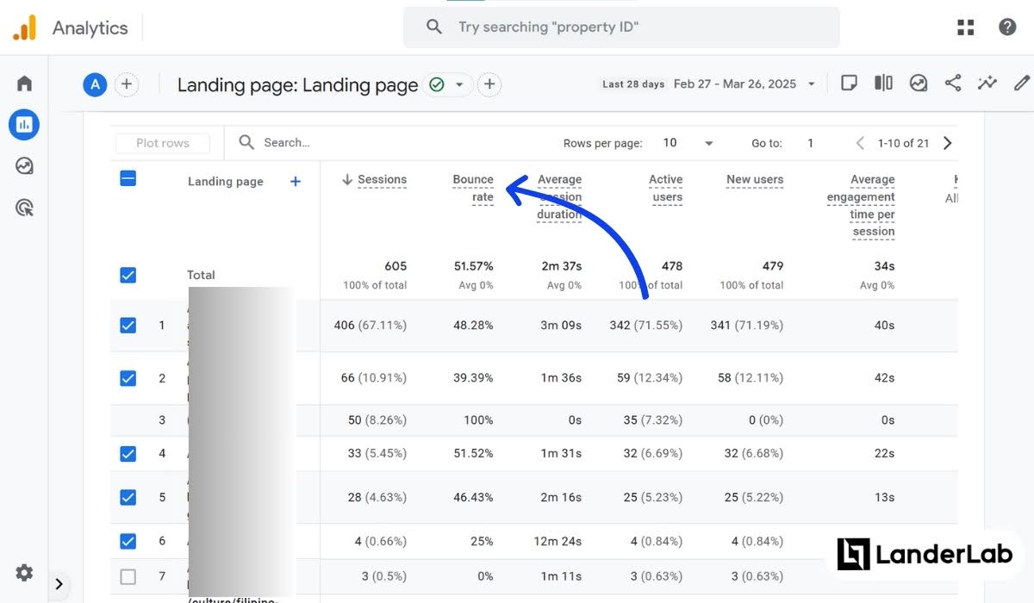The height and width of the screenshot is (603, 1034).
Task: Expand the left navigation panel arrow
Action: click(x=59, y=584)
